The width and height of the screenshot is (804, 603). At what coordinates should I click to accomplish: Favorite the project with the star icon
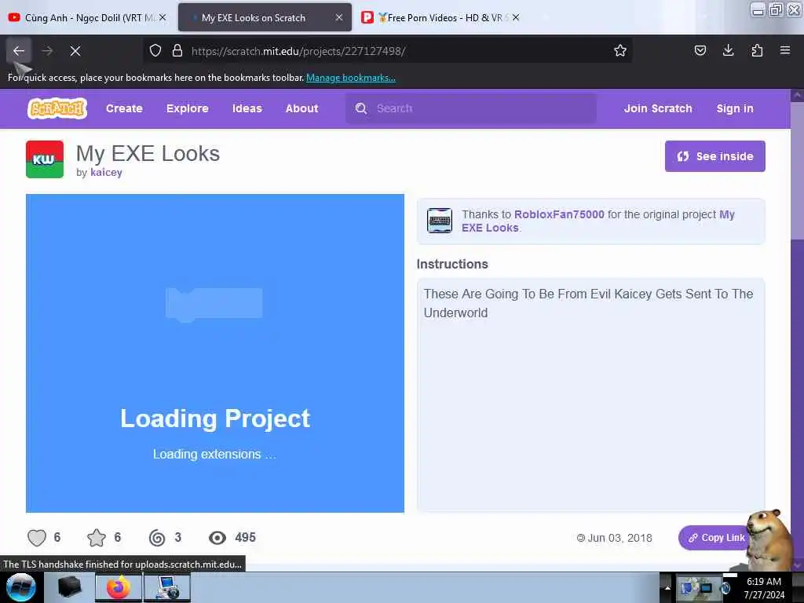click(97, 537)
